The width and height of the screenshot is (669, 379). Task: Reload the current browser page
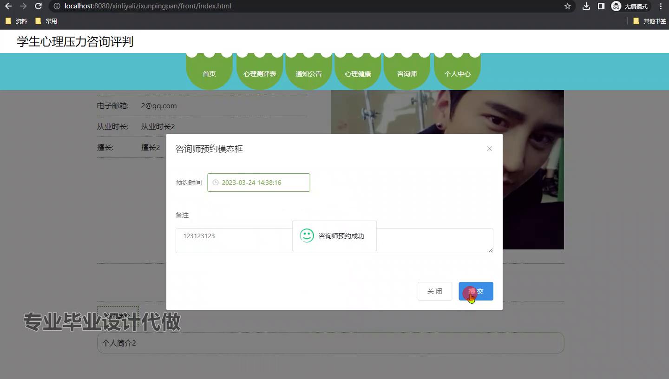(x=39, y=7)
